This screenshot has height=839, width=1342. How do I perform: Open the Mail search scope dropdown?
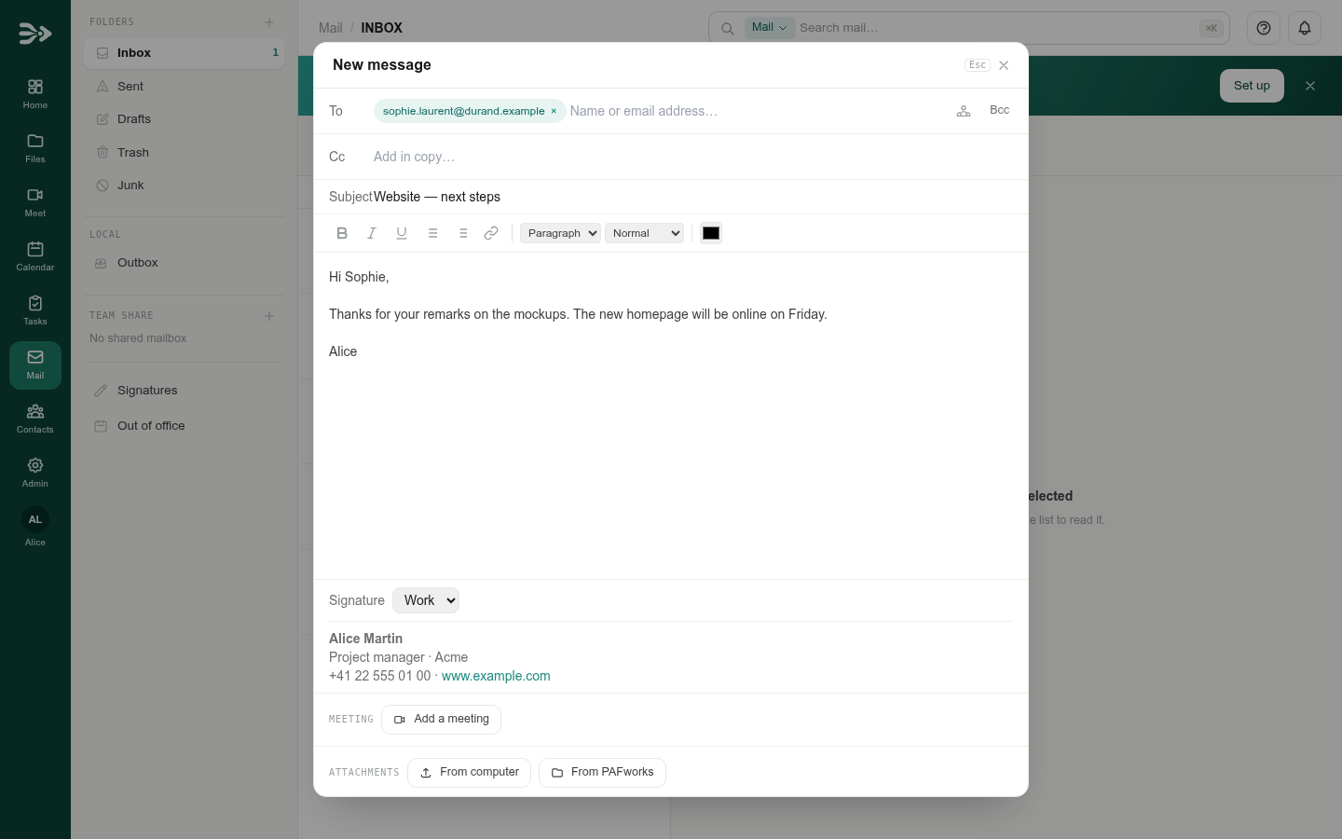coord(770,27)
